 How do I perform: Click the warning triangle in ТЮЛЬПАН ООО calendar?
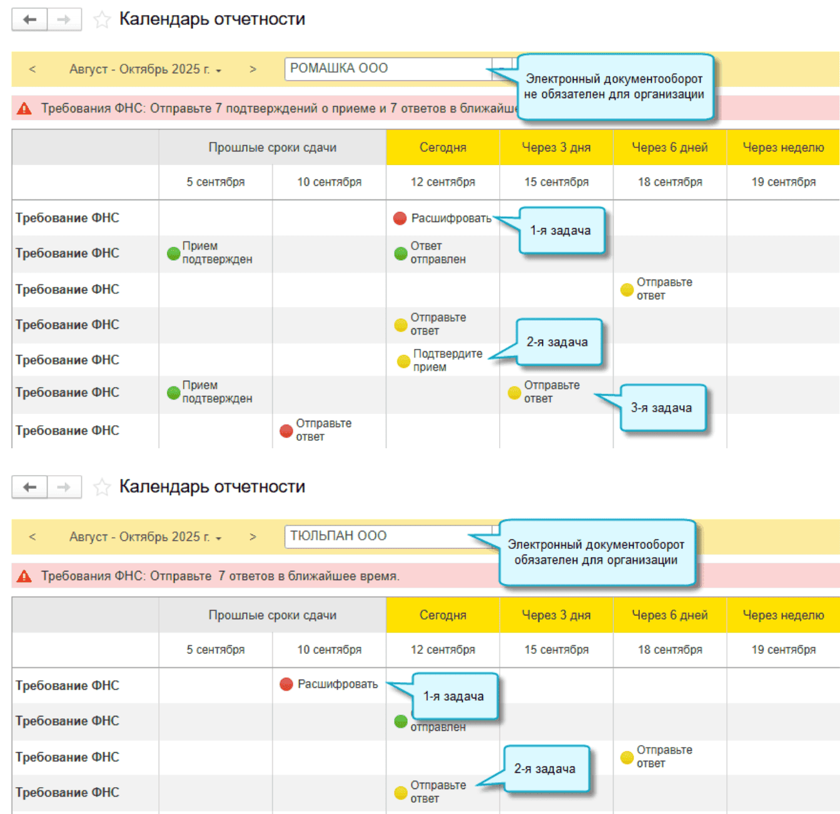tap(24, 576)
